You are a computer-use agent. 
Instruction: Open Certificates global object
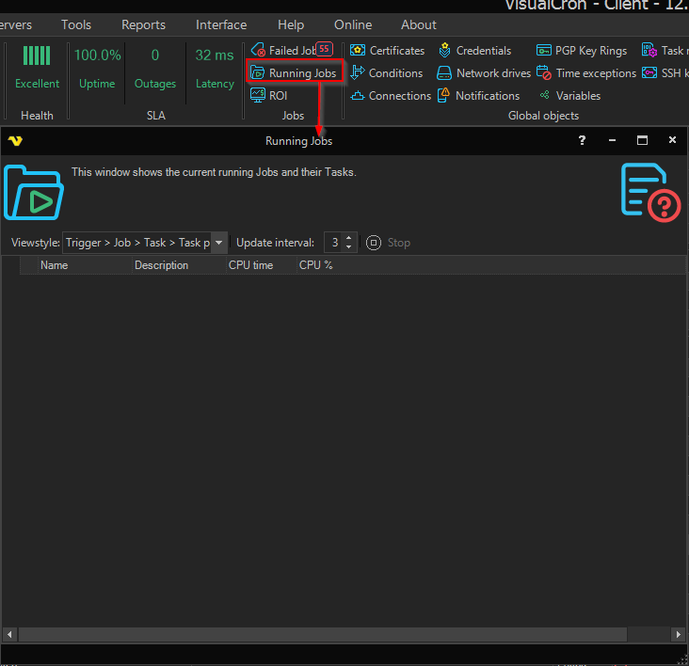coord(387,51)
